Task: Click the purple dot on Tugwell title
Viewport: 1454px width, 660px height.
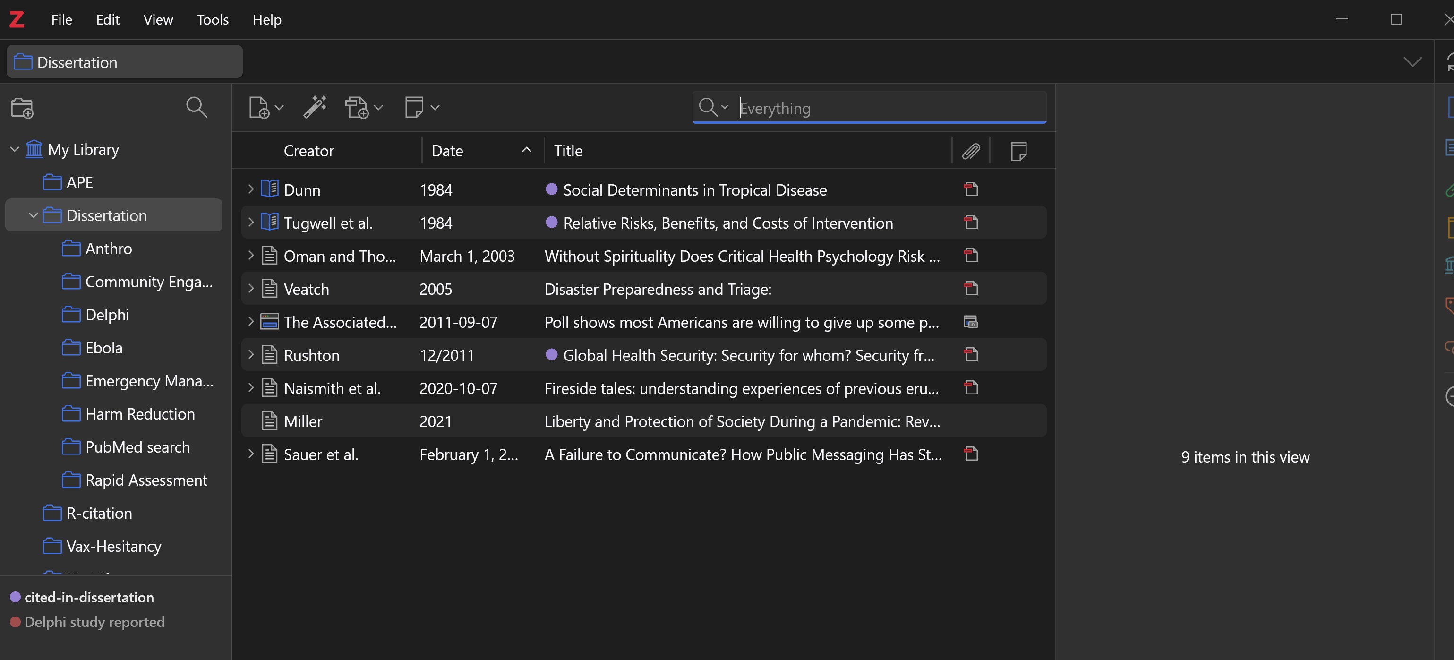Action: (x=551, y=223)
